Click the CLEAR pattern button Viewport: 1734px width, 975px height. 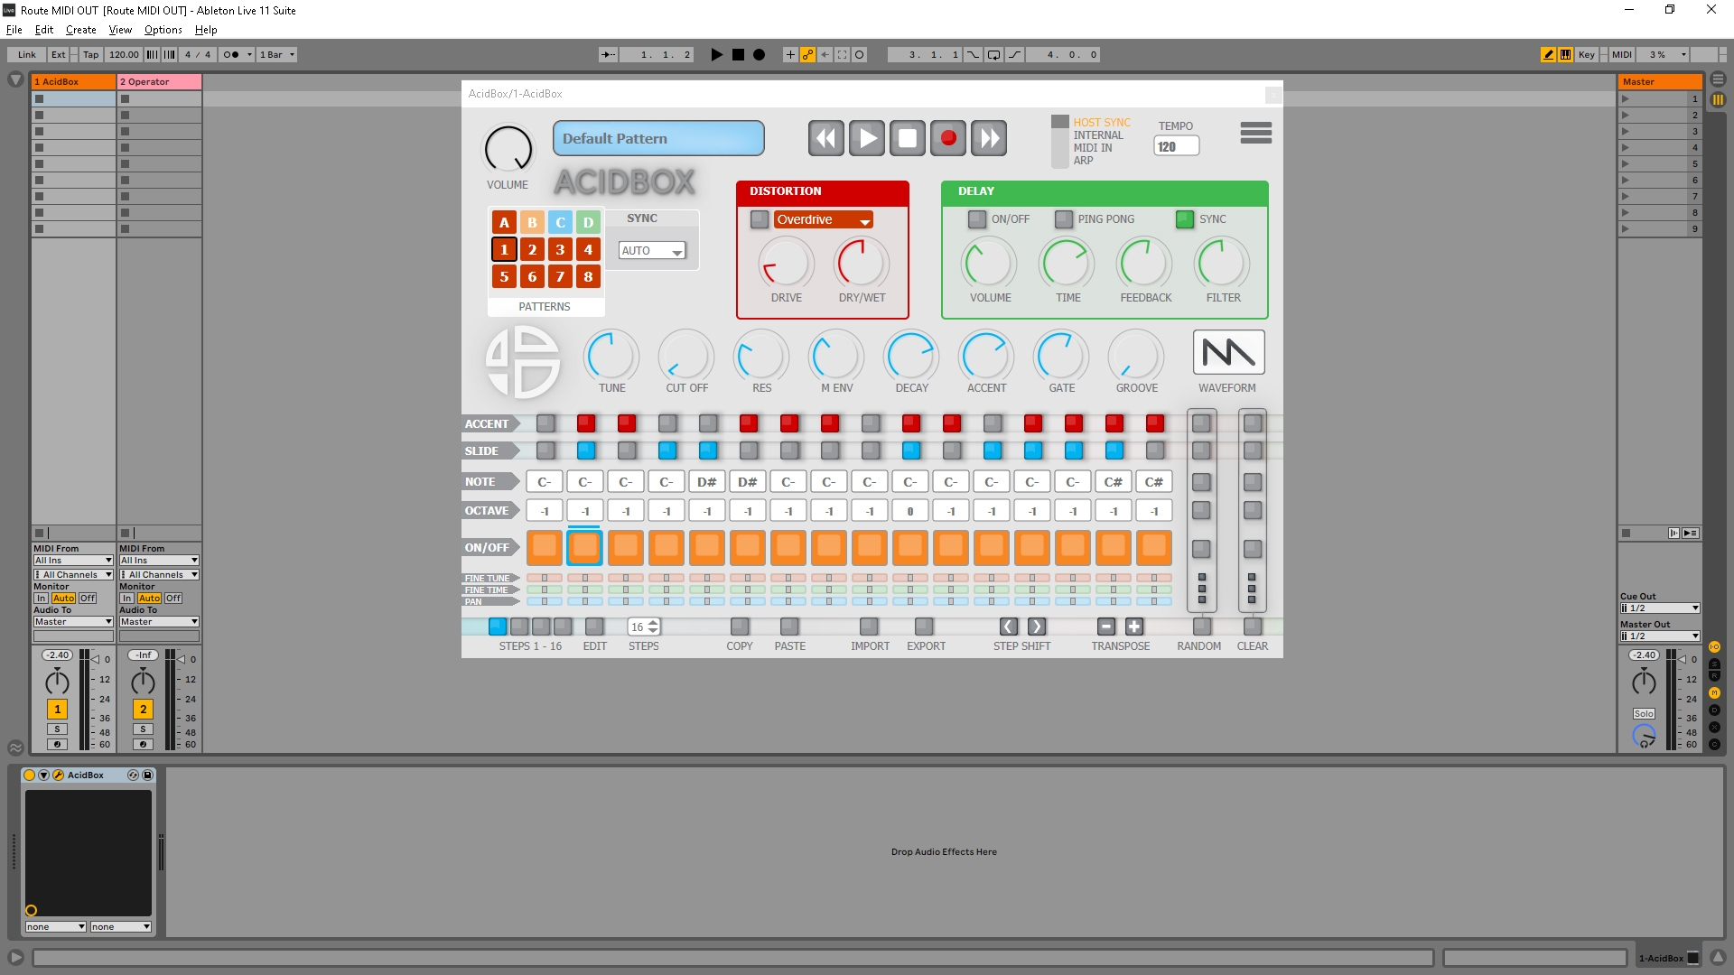point(1253,627)
